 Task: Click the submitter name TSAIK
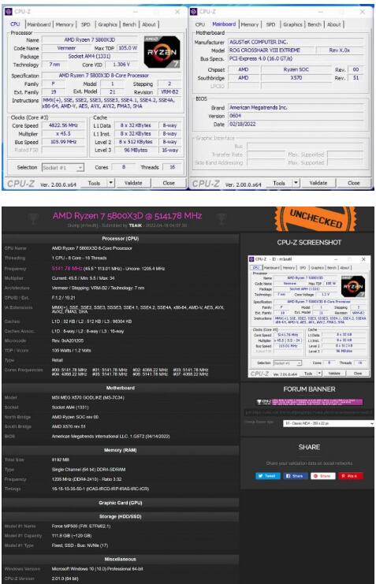click(x=136, y=225)
